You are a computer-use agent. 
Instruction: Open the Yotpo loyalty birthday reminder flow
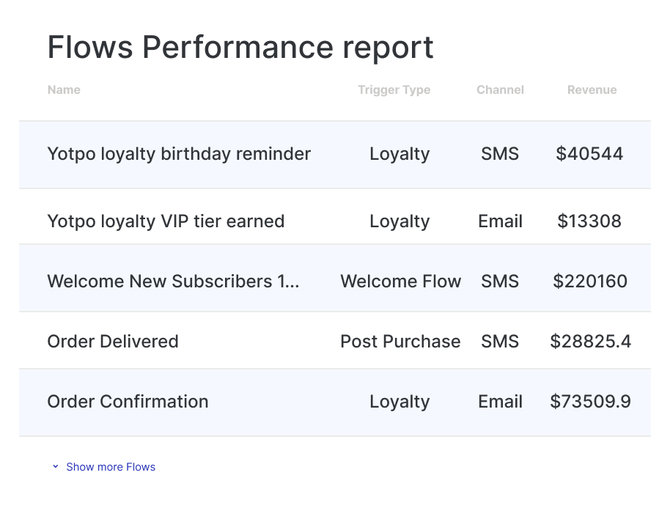(x=179, y=154)
